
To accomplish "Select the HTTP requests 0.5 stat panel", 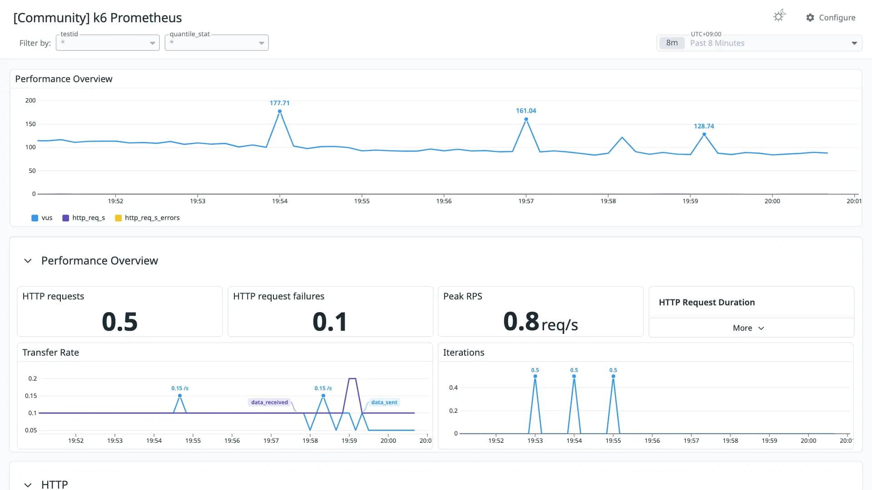I will pyautogui.click(x=120, y=312).
